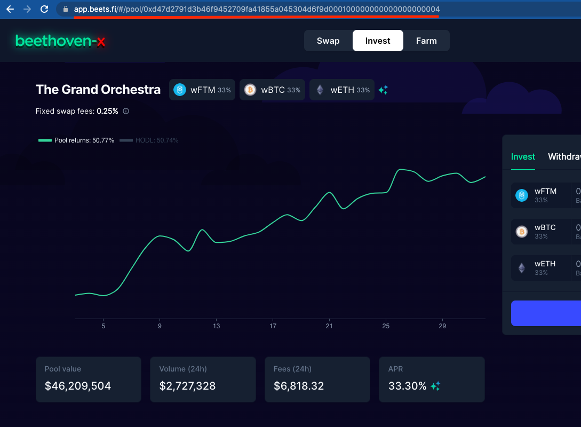The width and height of the screenshot is (581, 427).
Task: Click the Pool value $46,209,504 card
Action: pos(89,379)
